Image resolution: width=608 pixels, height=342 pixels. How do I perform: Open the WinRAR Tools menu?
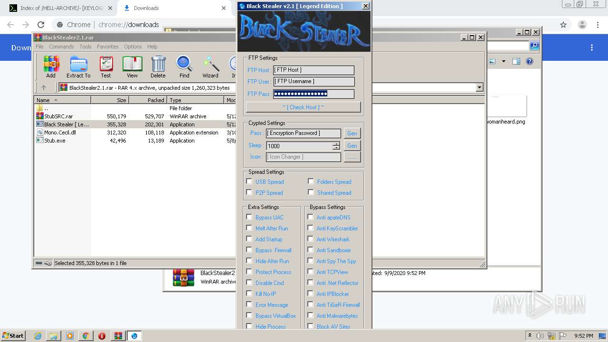point(85,47)
